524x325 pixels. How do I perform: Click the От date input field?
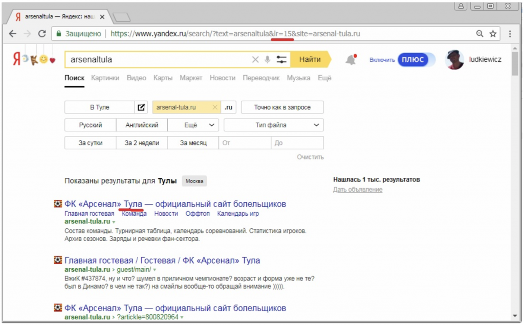245,143
